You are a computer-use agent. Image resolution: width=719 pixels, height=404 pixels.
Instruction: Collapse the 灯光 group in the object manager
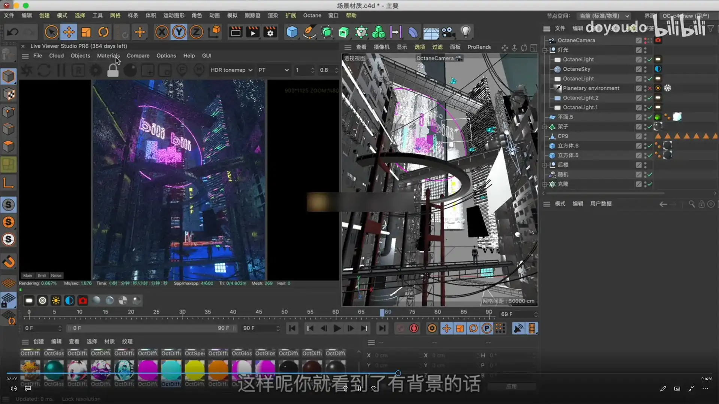pos(545,49)
